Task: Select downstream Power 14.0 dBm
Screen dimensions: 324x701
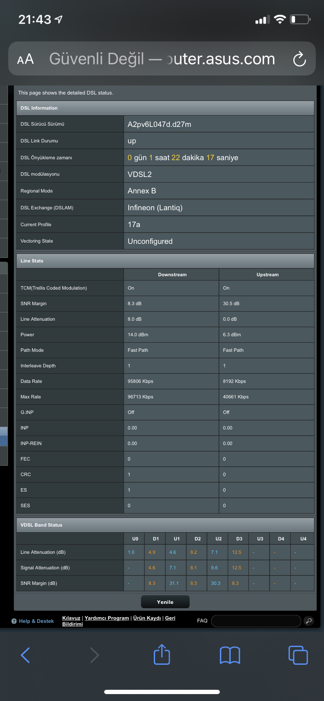Action: (138, 335)
